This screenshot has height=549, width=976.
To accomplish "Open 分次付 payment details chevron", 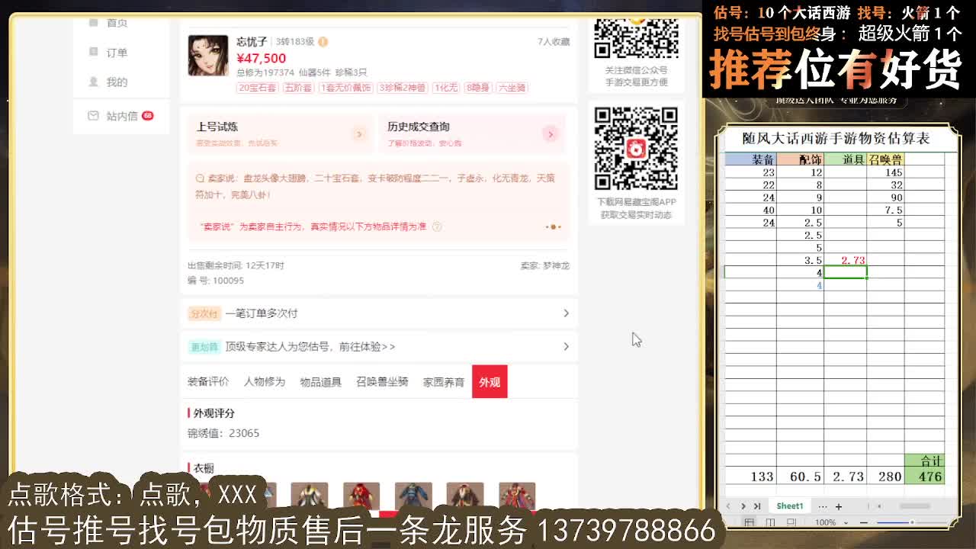I will click(x=566, y=313).
